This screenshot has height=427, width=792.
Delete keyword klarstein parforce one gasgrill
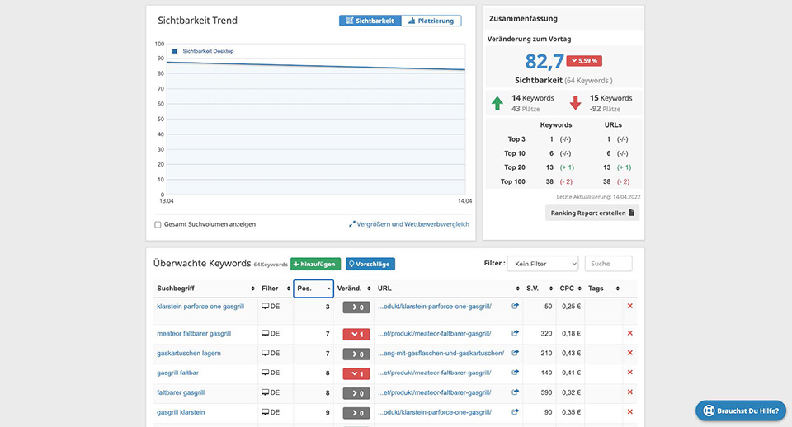(629, 306)
